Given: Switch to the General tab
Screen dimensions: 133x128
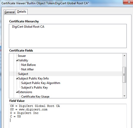Looking at the screenshot, I should click(9, 12).
